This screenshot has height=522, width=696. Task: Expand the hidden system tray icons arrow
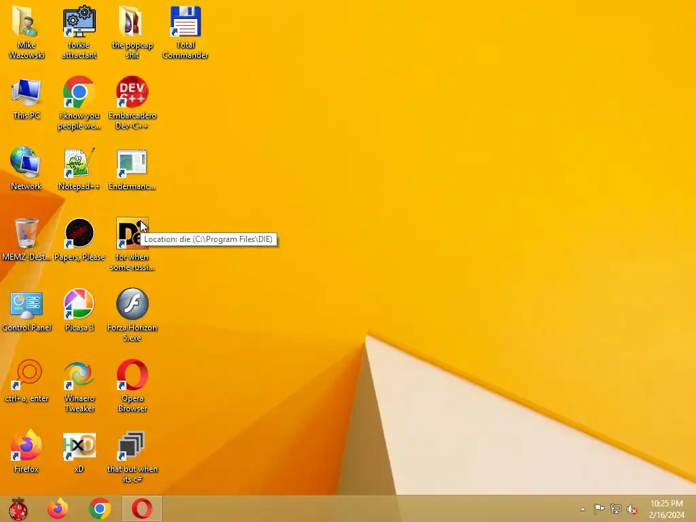582,509
